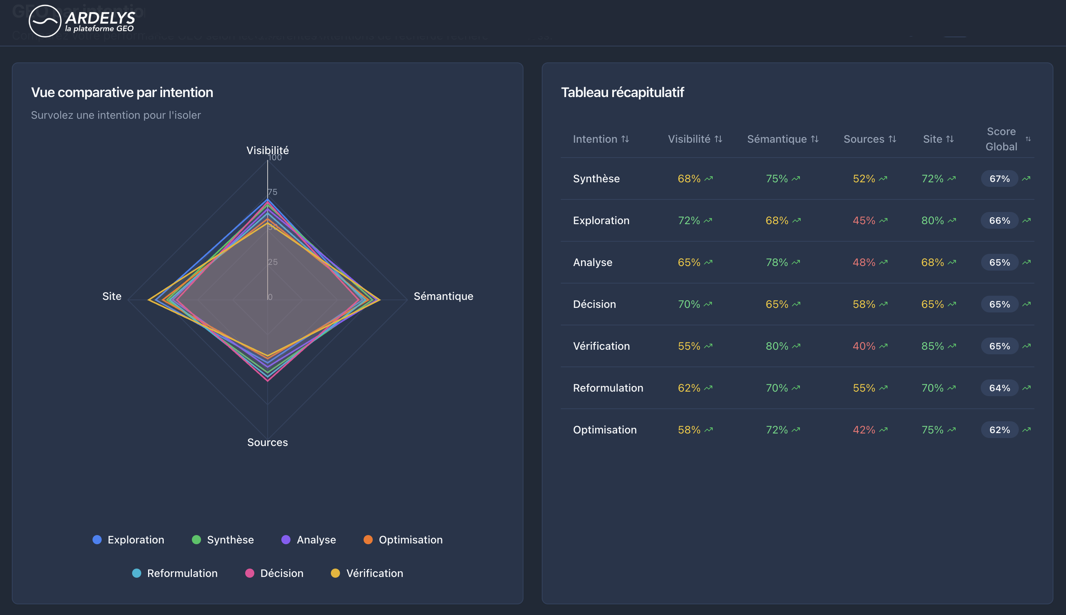Toggle Exploration series in chart legend
1066x615 pixels.
pyautogui.click(x=128, y=540)
